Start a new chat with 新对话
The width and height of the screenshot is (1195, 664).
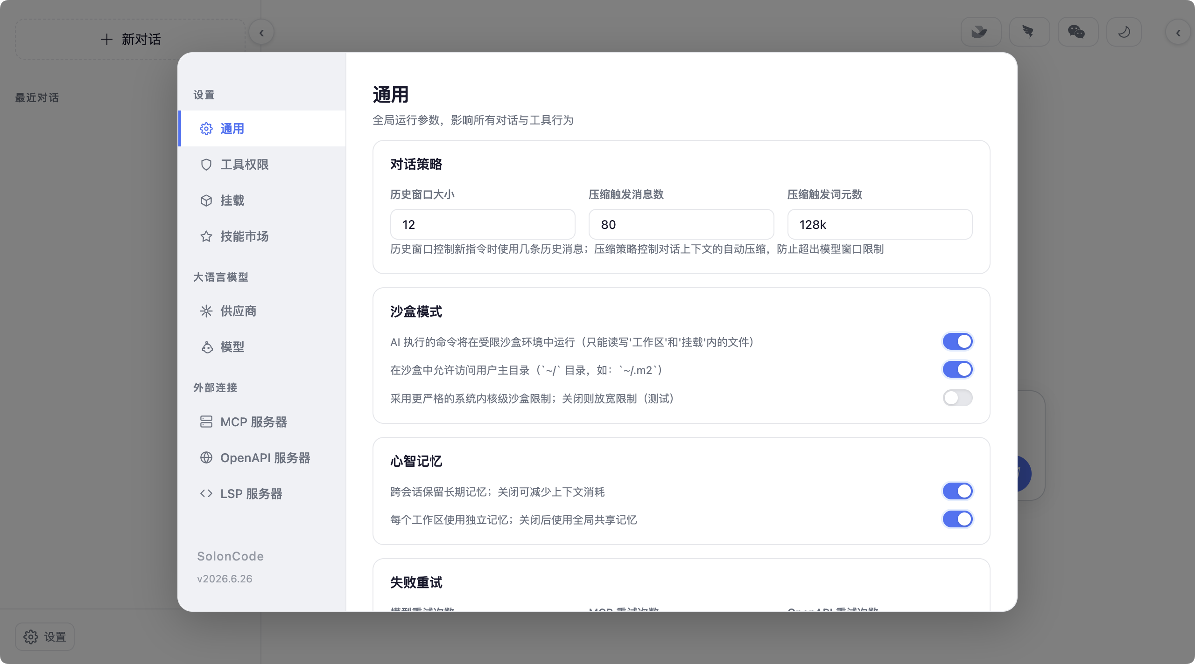[x=131, y=39]
